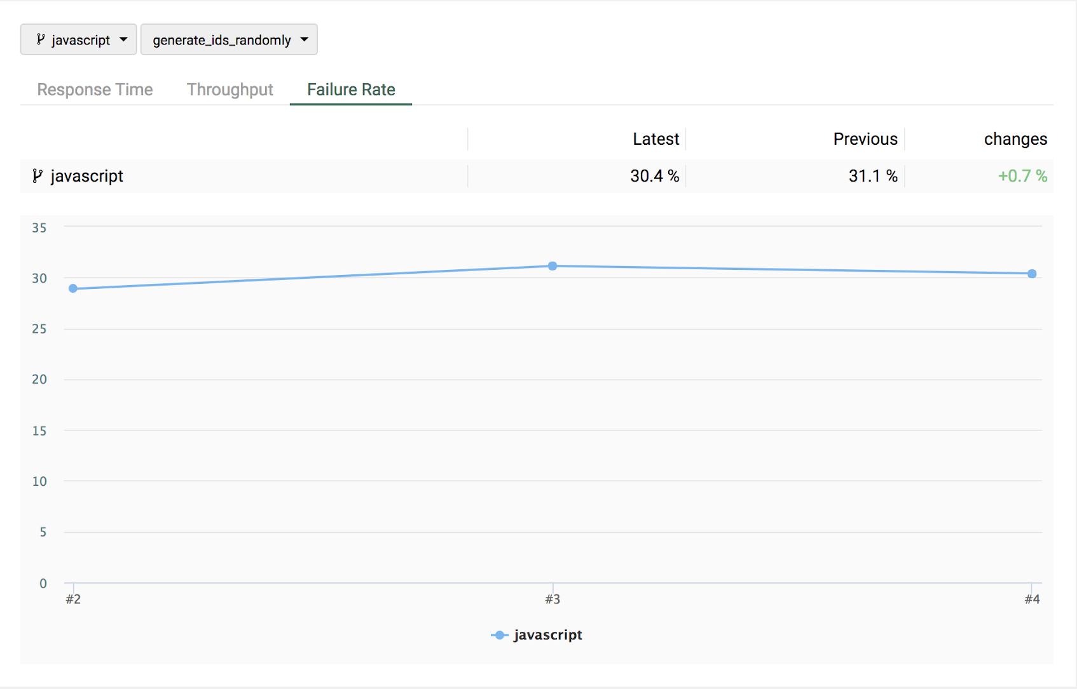Switch to the Throughput tab
This screenshot has width=1077, height=689.
pyautogui.click(x=230, y=90)
